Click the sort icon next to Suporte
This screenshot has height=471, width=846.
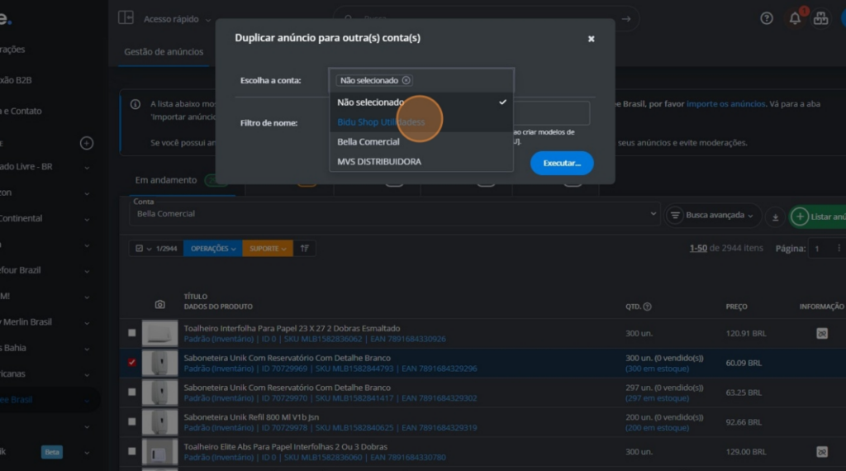305,248
